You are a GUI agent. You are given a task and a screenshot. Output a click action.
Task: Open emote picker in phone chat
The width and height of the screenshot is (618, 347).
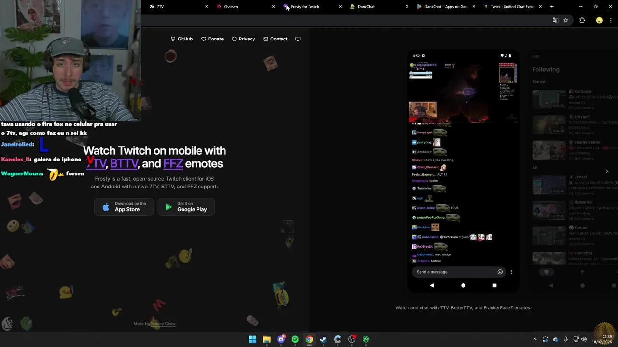[x=500, y=272]
